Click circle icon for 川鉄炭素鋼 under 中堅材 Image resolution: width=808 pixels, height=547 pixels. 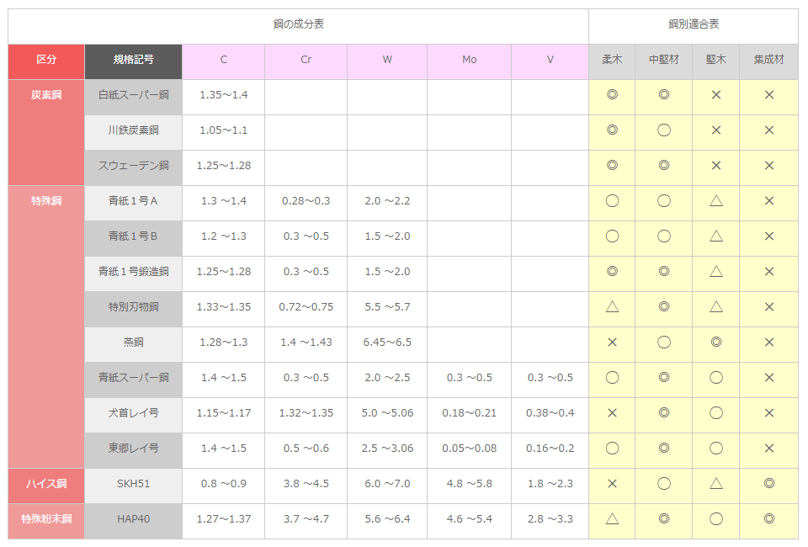coord(664,130)
